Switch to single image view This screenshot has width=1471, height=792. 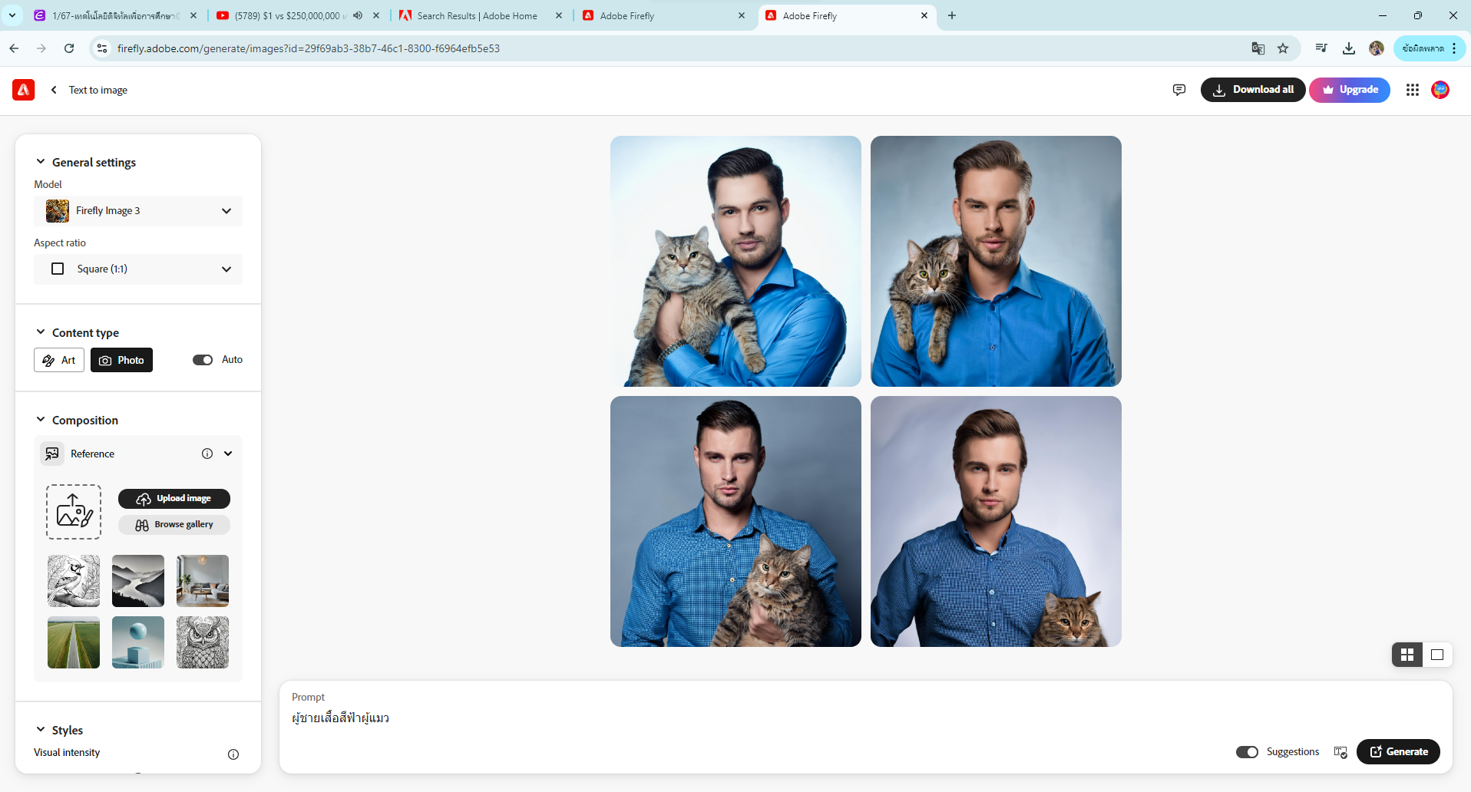click(x=1437, y=655)
